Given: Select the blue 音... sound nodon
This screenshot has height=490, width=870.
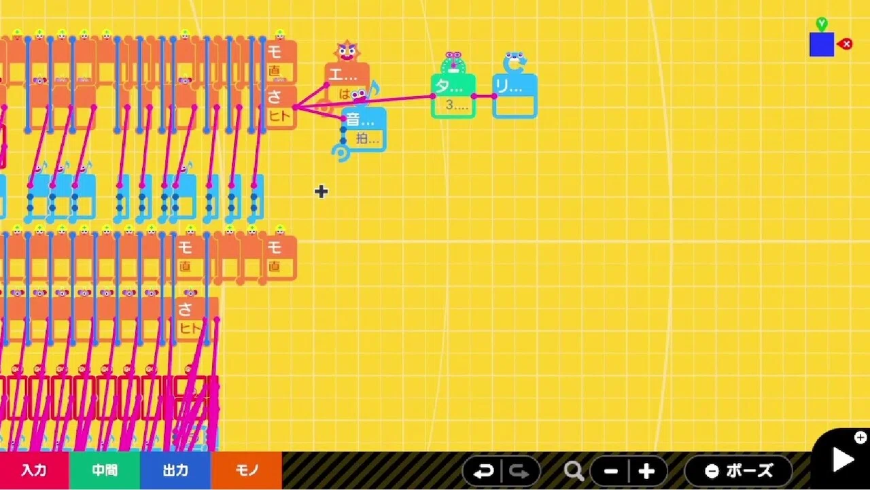Looking at the screenshot, I should tap(364, 129).
